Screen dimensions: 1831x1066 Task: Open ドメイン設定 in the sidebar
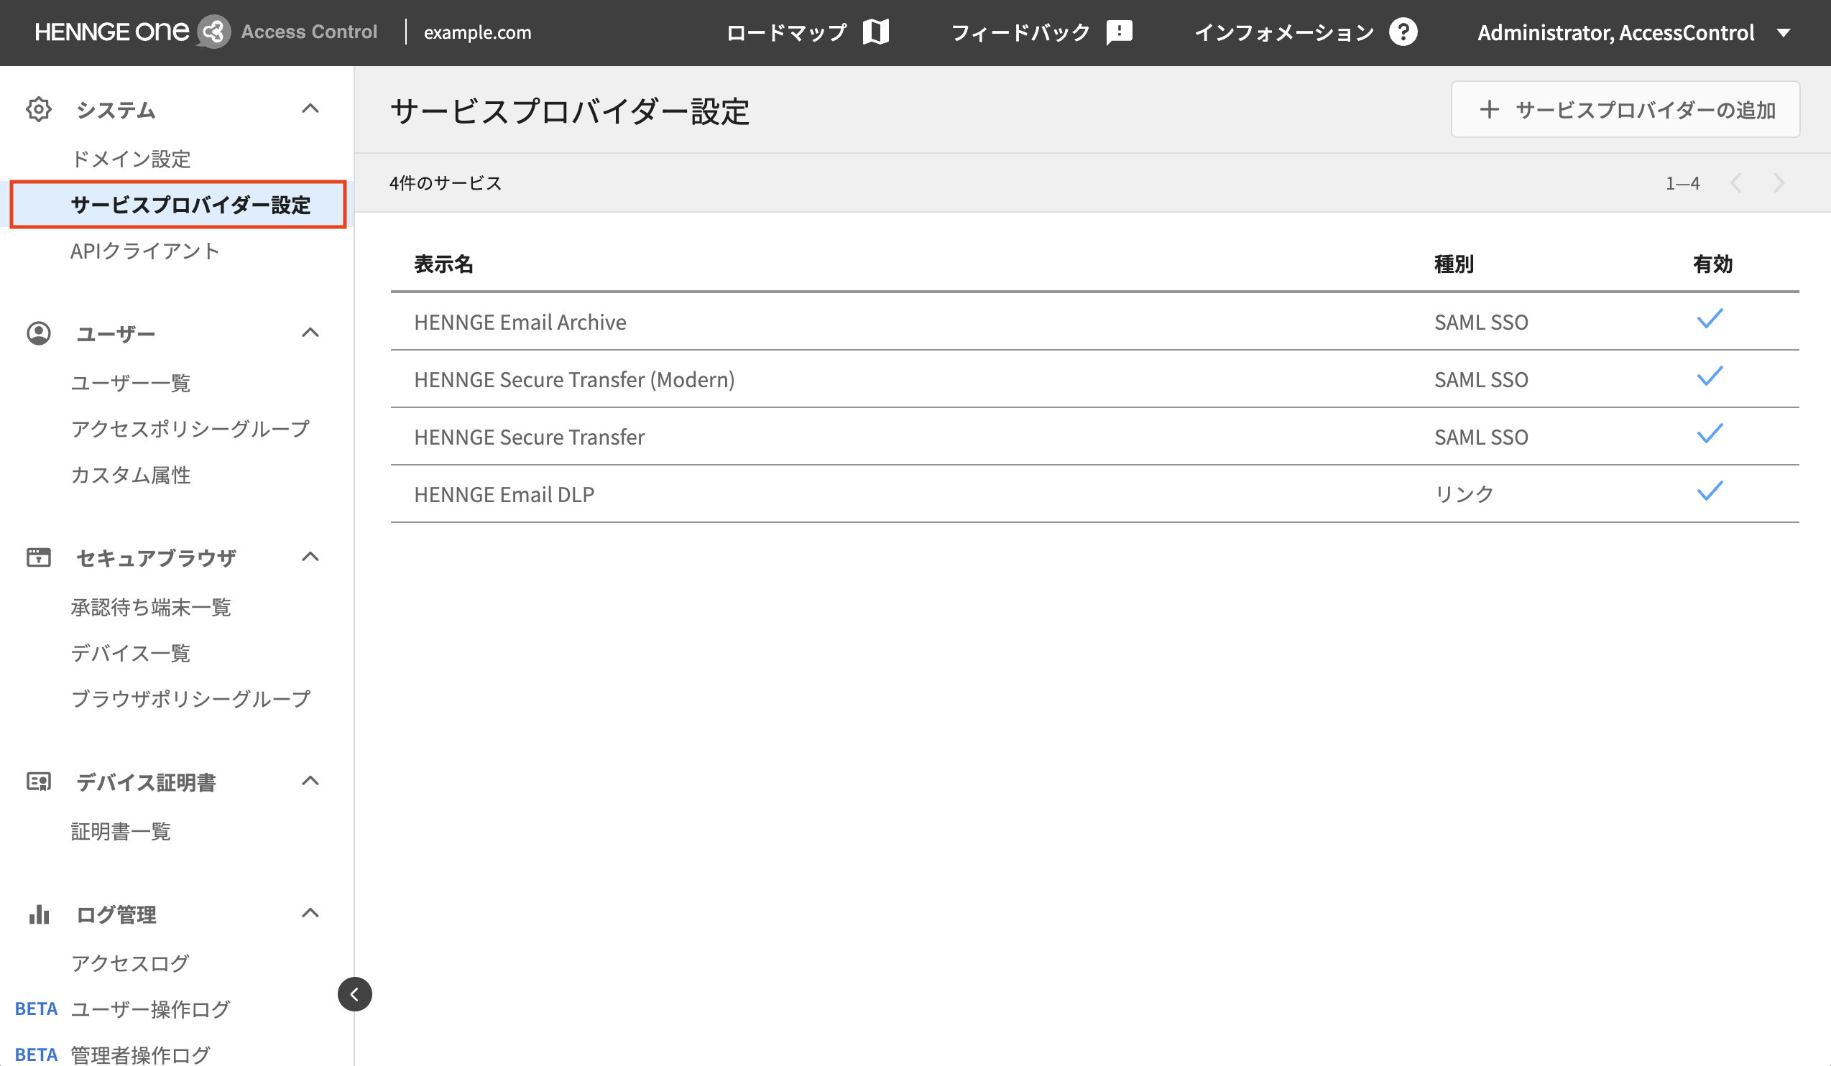coord(131,158)
